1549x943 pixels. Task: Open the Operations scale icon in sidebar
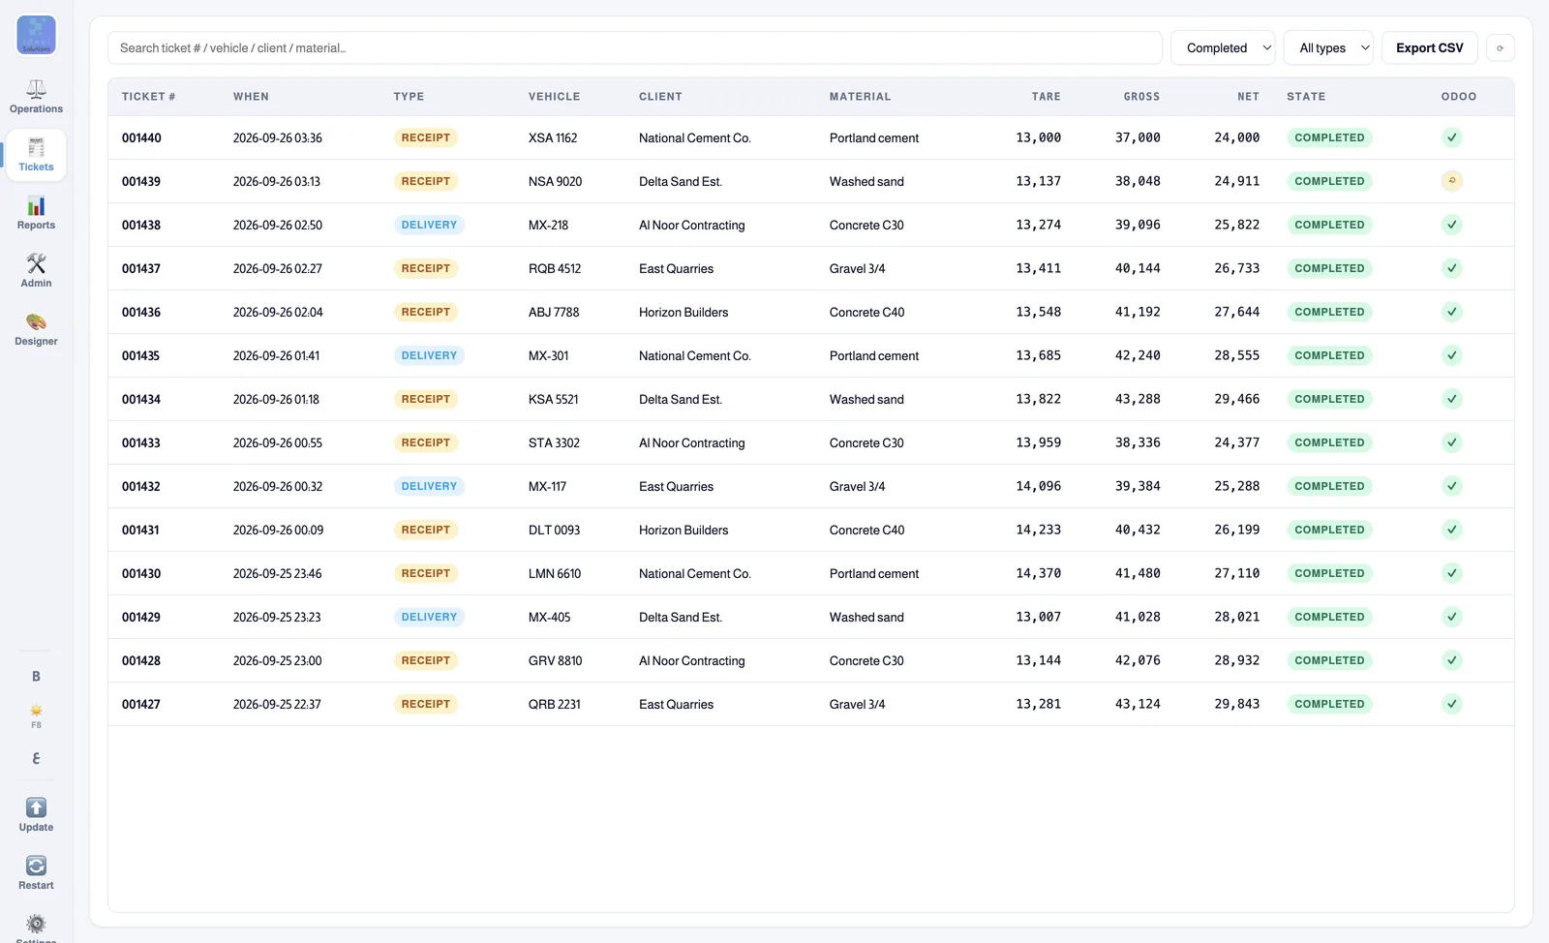click(36, 89)
